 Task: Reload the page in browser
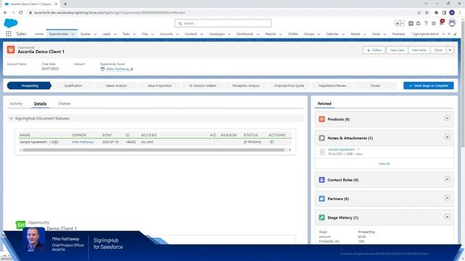[x=21, y=13]
